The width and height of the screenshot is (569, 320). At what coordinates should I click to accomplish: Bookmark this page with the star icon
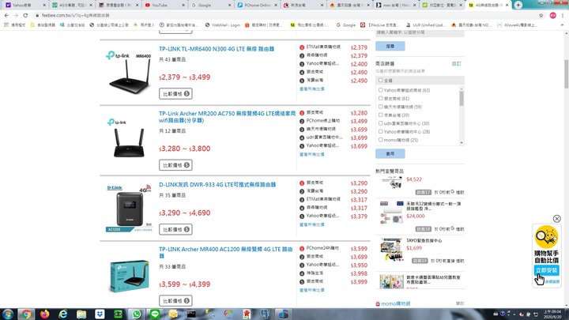tap(541, 15)
